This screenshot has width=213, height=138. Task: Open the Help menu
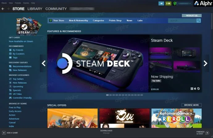33,3
